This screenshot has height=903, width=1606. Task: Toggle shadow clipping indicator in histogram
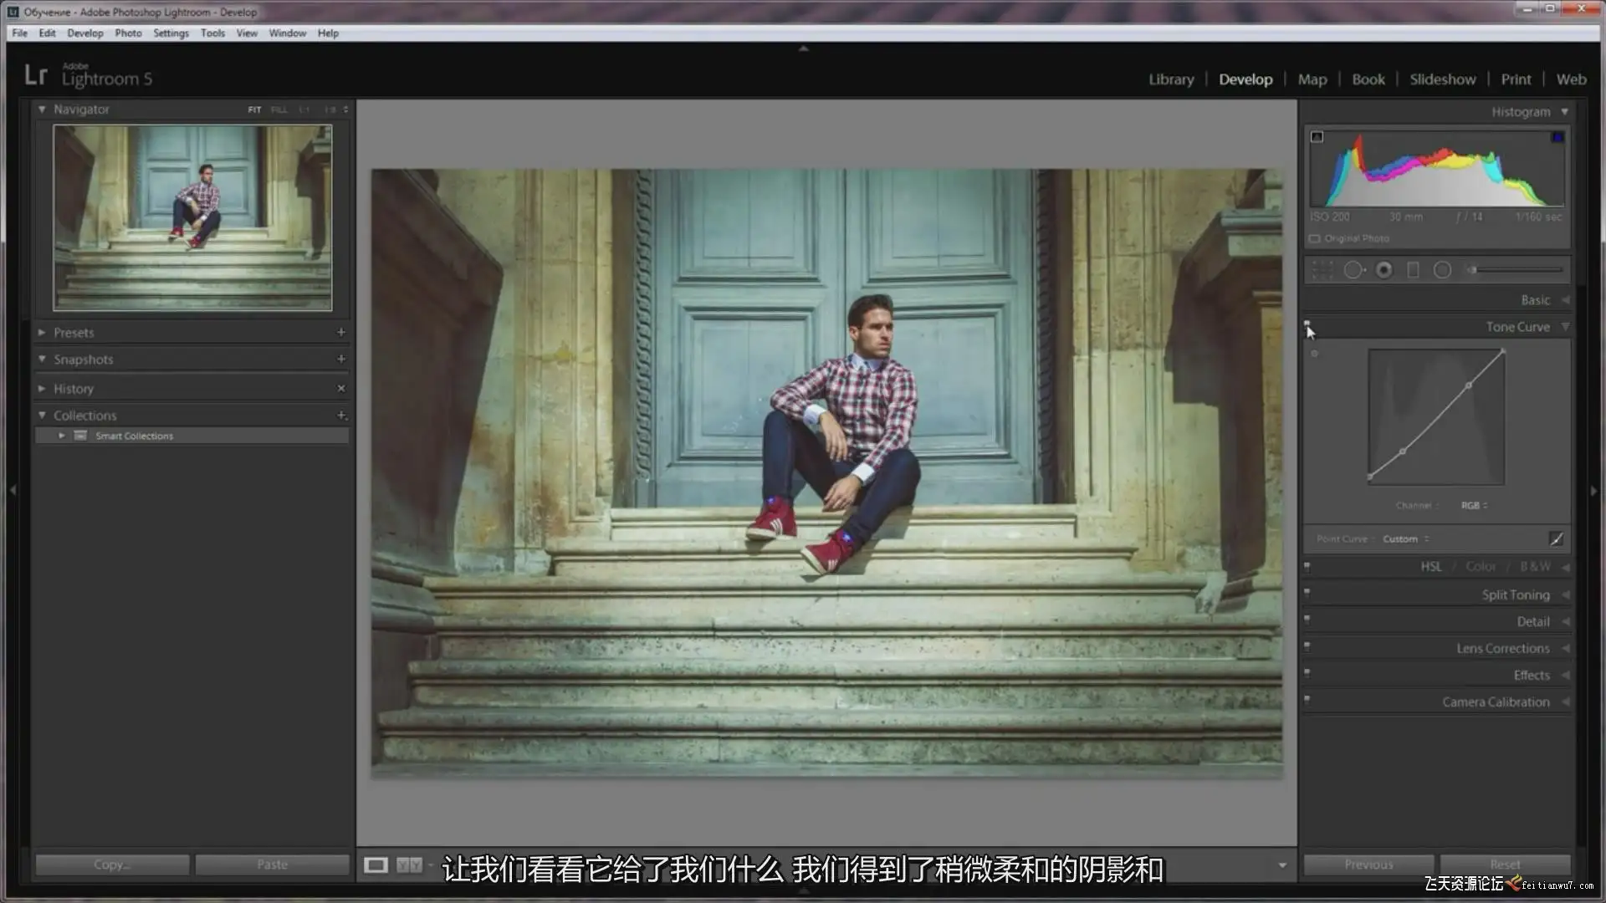coord(1317,137)
